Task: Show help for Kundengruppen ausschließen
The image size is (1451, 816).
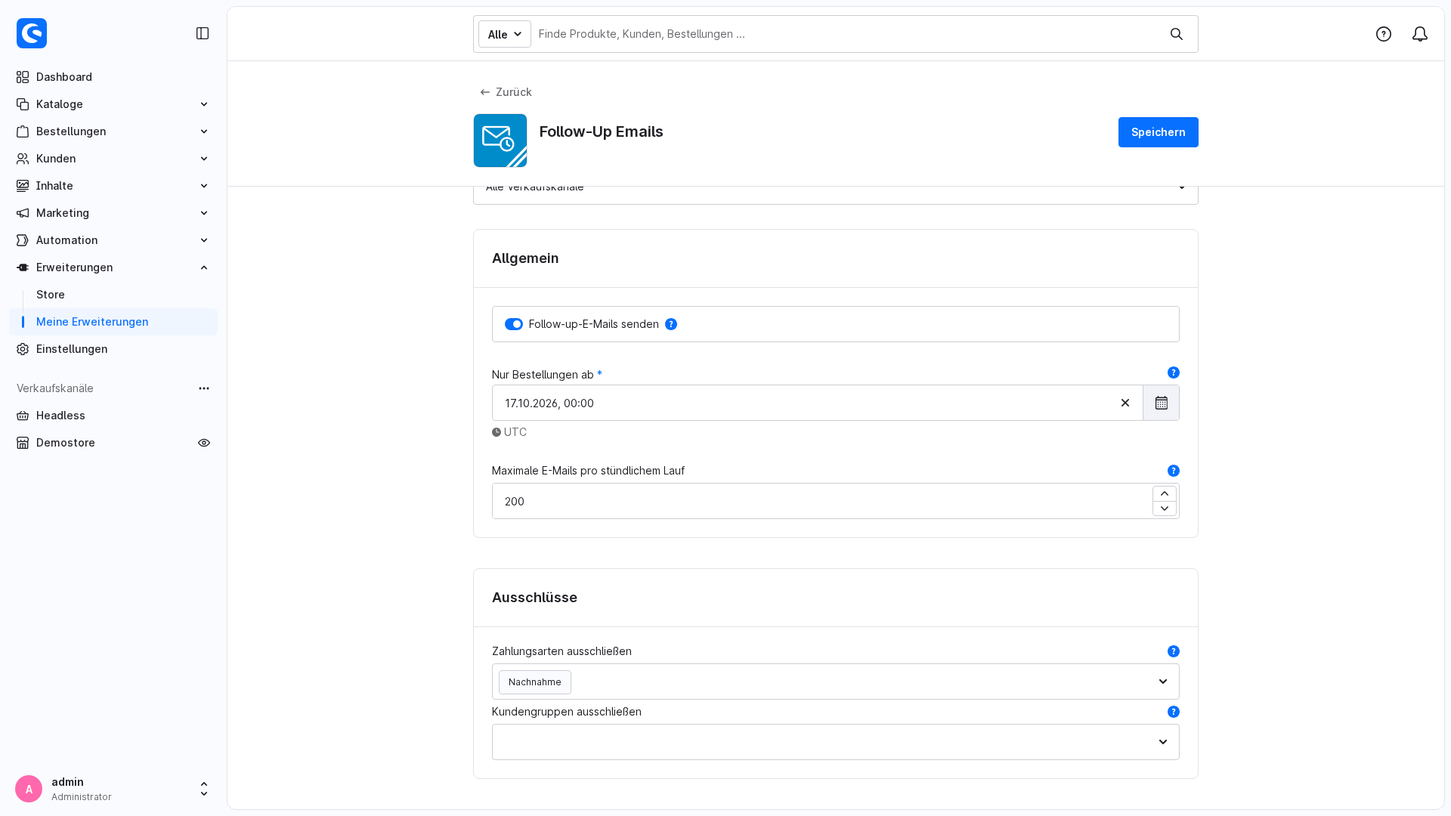Action: pos(1174,712)
